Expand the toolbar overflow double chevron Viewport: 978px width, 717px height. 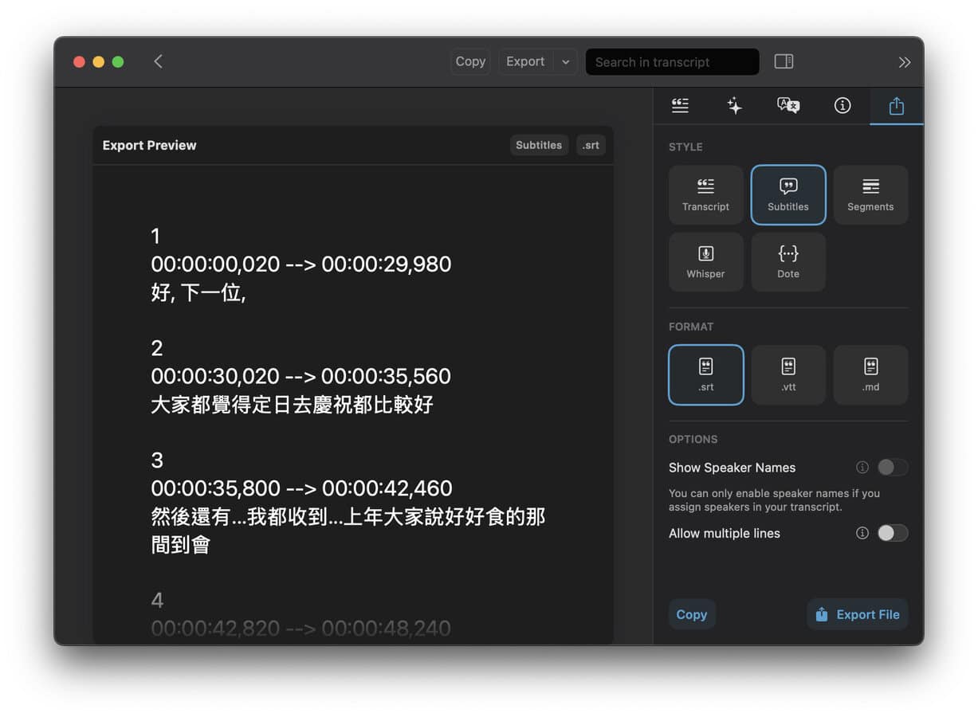coord(904,61)
